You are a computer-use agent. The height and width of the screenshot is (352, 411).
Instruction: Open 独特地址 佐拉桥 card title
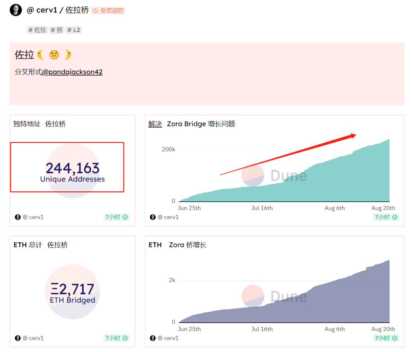[40, 124]
